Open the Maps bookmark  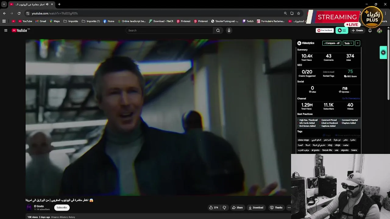click(x=54, y=21)
